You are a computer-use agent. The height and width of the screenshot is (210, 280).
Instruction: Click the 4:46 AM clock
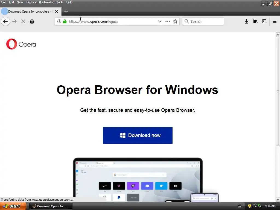pyautogui.click(x=270, y=206)
